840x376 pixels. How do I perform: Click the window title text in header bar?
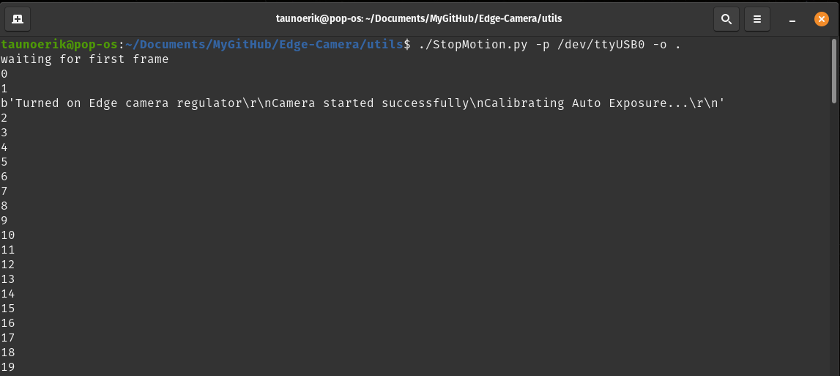click(x=420, y=19)
